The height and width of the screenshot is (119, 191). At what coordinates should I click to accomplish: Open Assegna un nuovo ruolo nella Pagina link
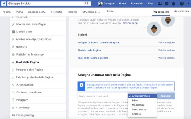click(x=98, y=42)
